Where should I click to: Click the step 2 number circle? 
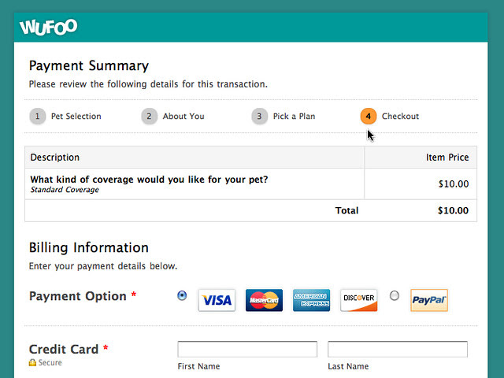point(149,116)
